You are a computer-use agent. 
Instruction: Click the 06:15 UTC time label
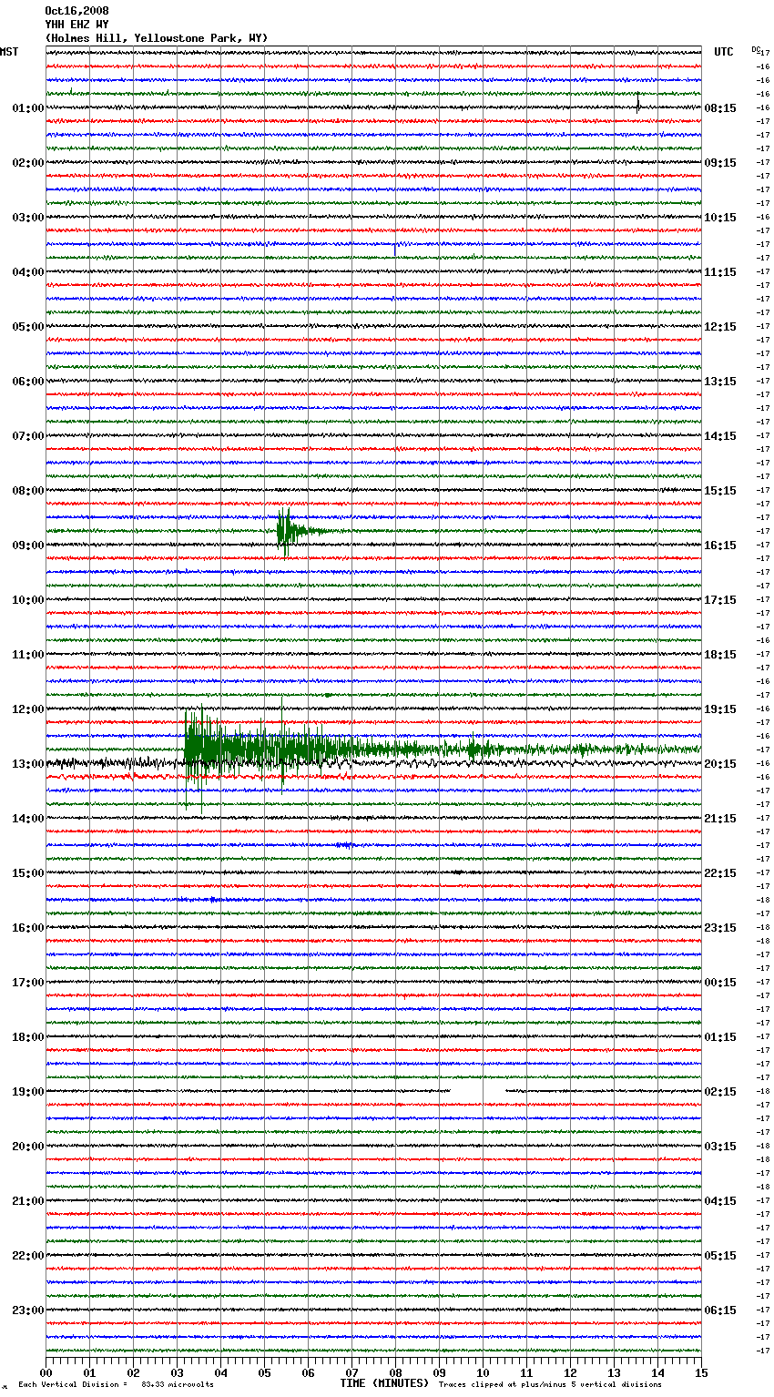tap(720, 1310)
